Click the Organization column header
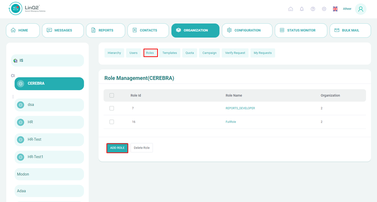 point(330,95)
